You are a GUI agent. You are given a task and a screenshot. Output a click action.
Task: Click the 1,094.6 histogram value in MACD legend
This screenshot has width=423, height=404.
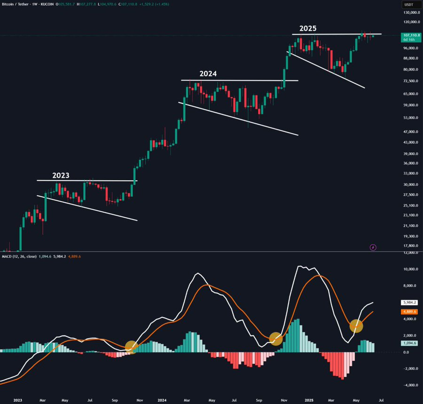click(45, 256)
